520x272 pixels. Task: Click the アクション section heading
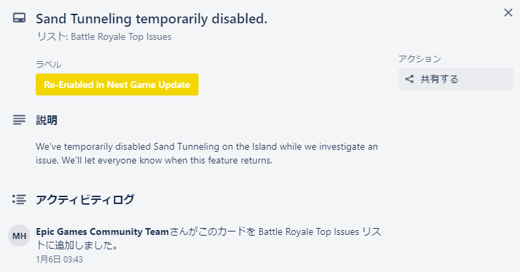coord(420,59)
